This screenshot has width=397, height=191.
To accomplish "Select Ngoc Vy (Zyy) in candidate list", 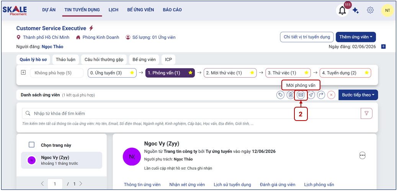I will [x=62, y=160].
